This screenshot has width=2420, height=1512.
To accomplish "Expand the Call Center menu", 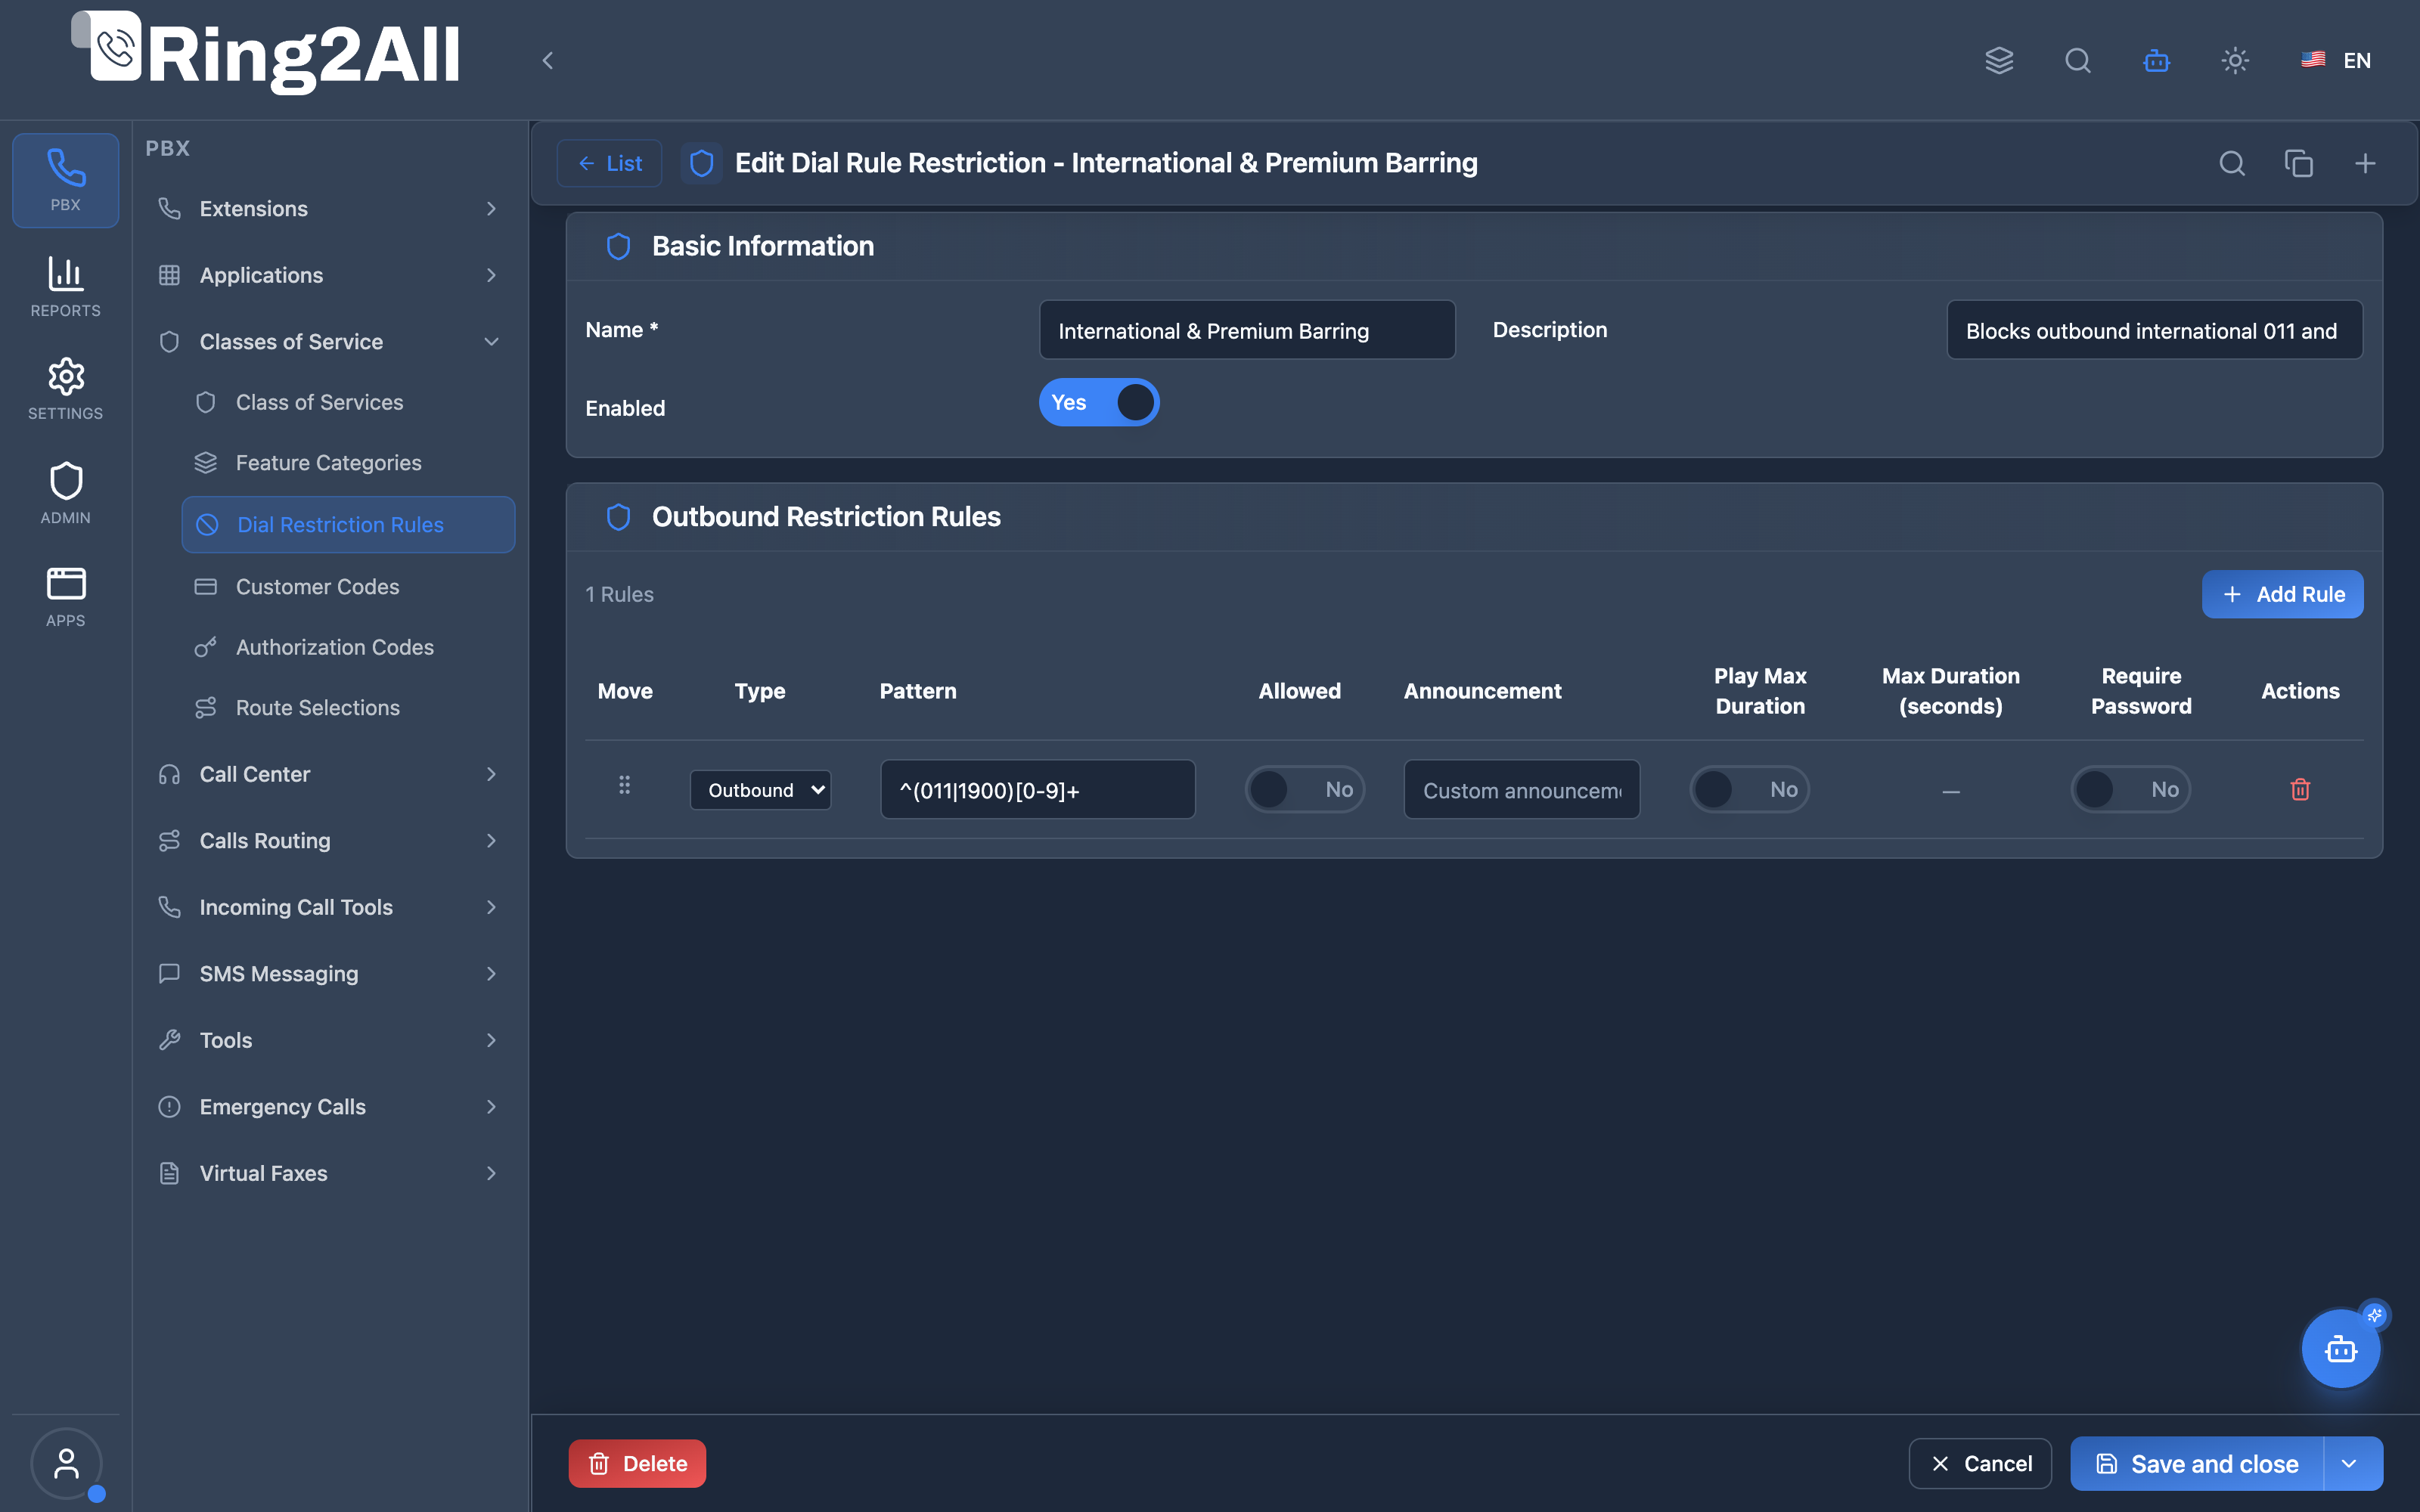I will pyautogui.click(x=328, y=773).
